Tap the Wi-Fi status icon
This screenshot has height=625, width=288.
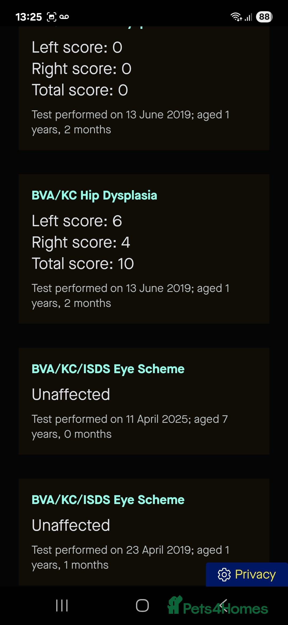pyautogui.click(x=236, y=17)
